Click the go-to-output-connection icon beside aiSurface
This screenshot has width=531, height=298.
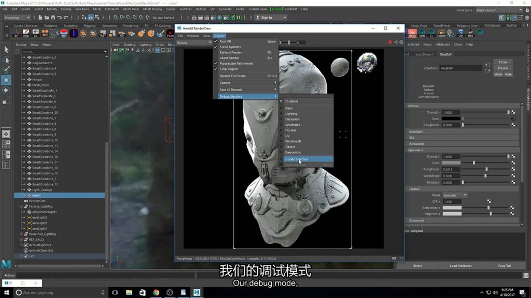(x=487, y=70)
